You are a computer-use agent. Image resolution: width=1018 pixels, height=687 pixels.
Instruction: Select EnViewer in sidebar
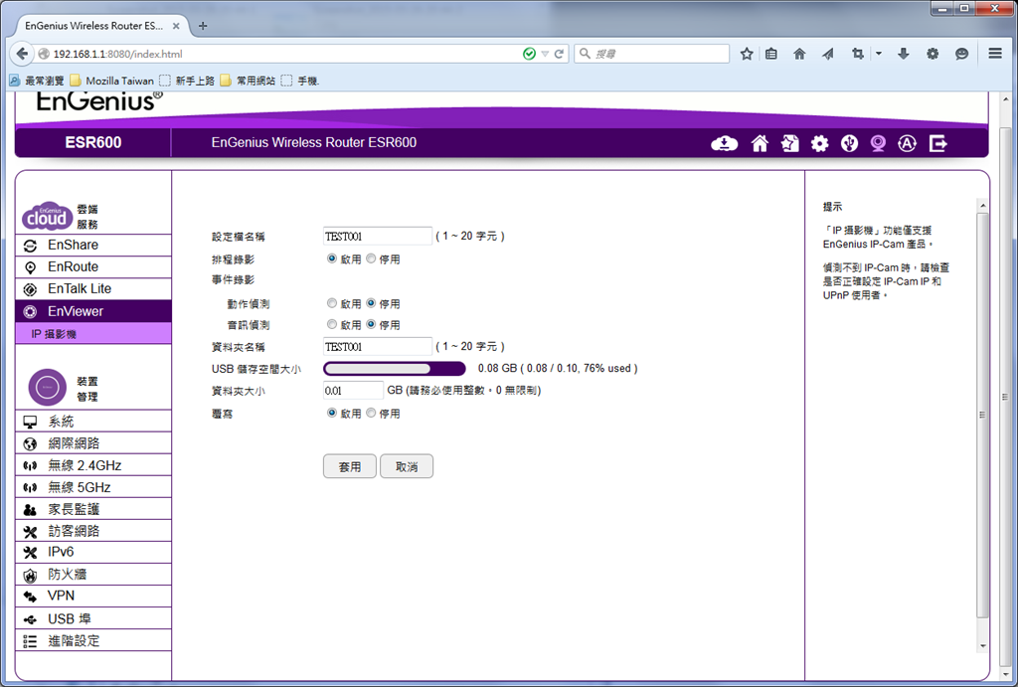pos(92,311)
